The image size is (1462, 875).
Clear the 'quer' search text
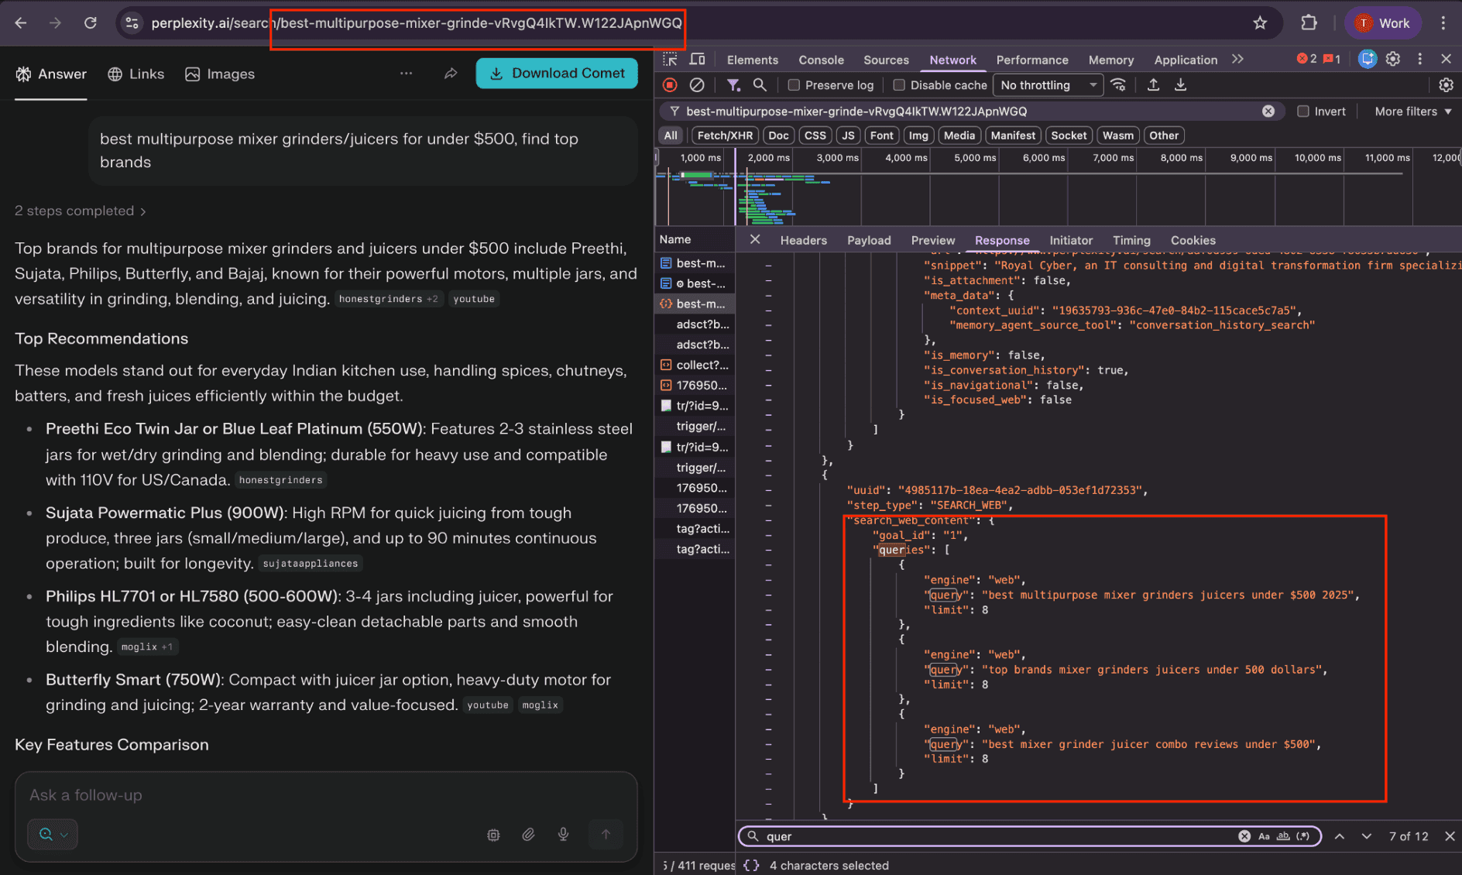[x=1244, y=836]
